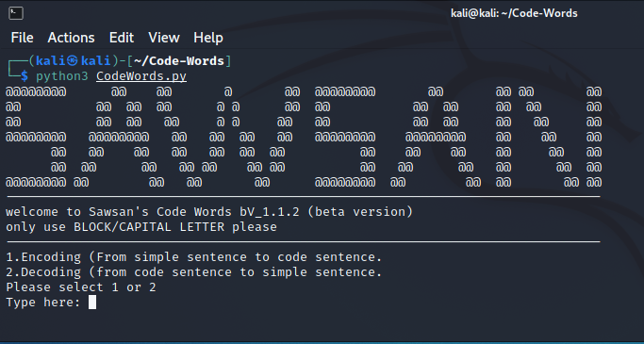The width and height of the screenshot is (644, 344).
Task: Open the View menu
Action: tap(164, 38)
